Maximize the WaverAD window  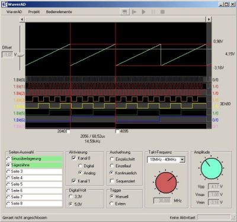pyautogui.click(x=226, y=4)
